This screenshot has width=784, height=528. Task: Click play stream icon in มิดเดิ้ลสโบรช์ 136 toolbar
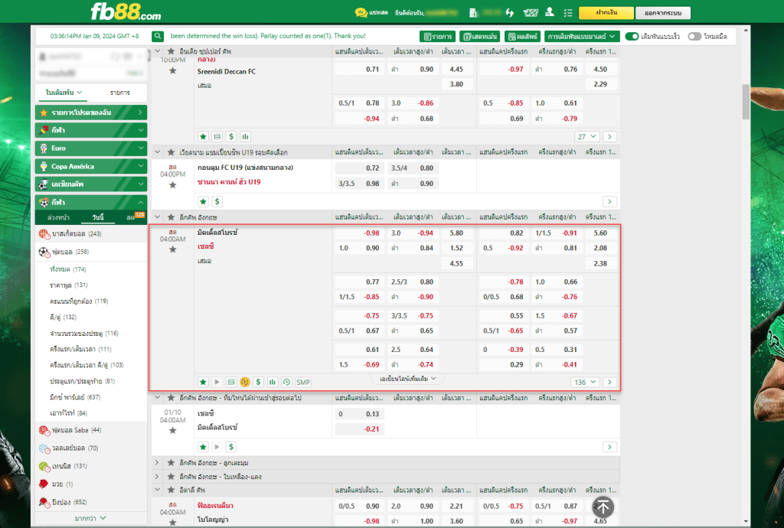pyautogui.click(x=217, y=382)
